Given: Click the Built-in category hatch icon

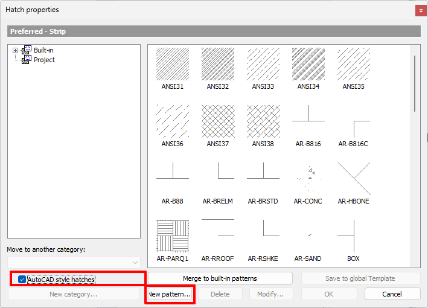Looking at the screenshot, I should [x=27, y=50].
